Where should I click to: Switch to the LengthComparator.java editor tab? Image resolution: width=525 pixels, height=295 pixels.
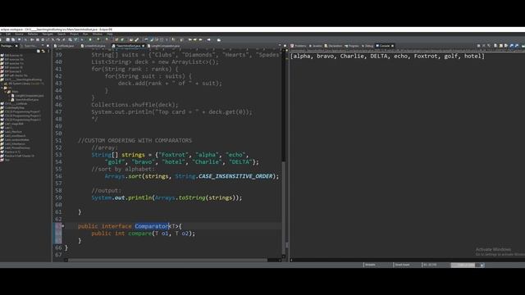pos(165,46)
